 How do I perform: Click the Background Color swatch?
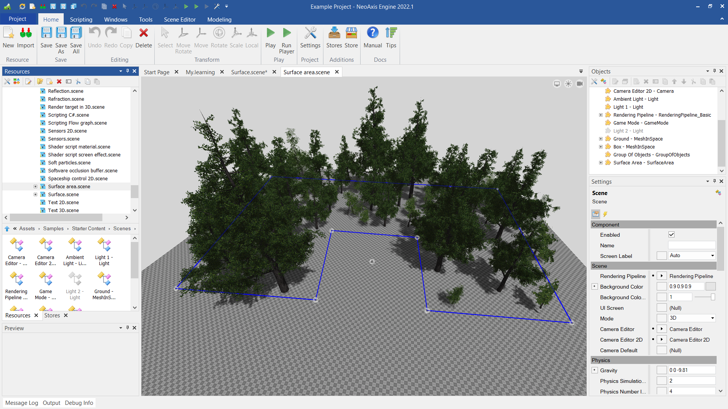pos(711,287)
